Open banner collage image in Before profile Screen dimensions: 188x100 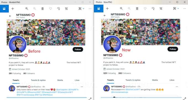pyautogui.click(x=46, y=33)
